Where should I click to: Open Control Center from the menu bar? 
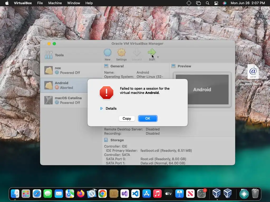(216, 3)
